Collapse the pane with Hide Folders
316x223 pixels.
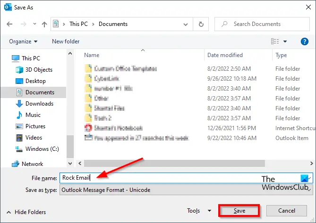pos(26,212)
